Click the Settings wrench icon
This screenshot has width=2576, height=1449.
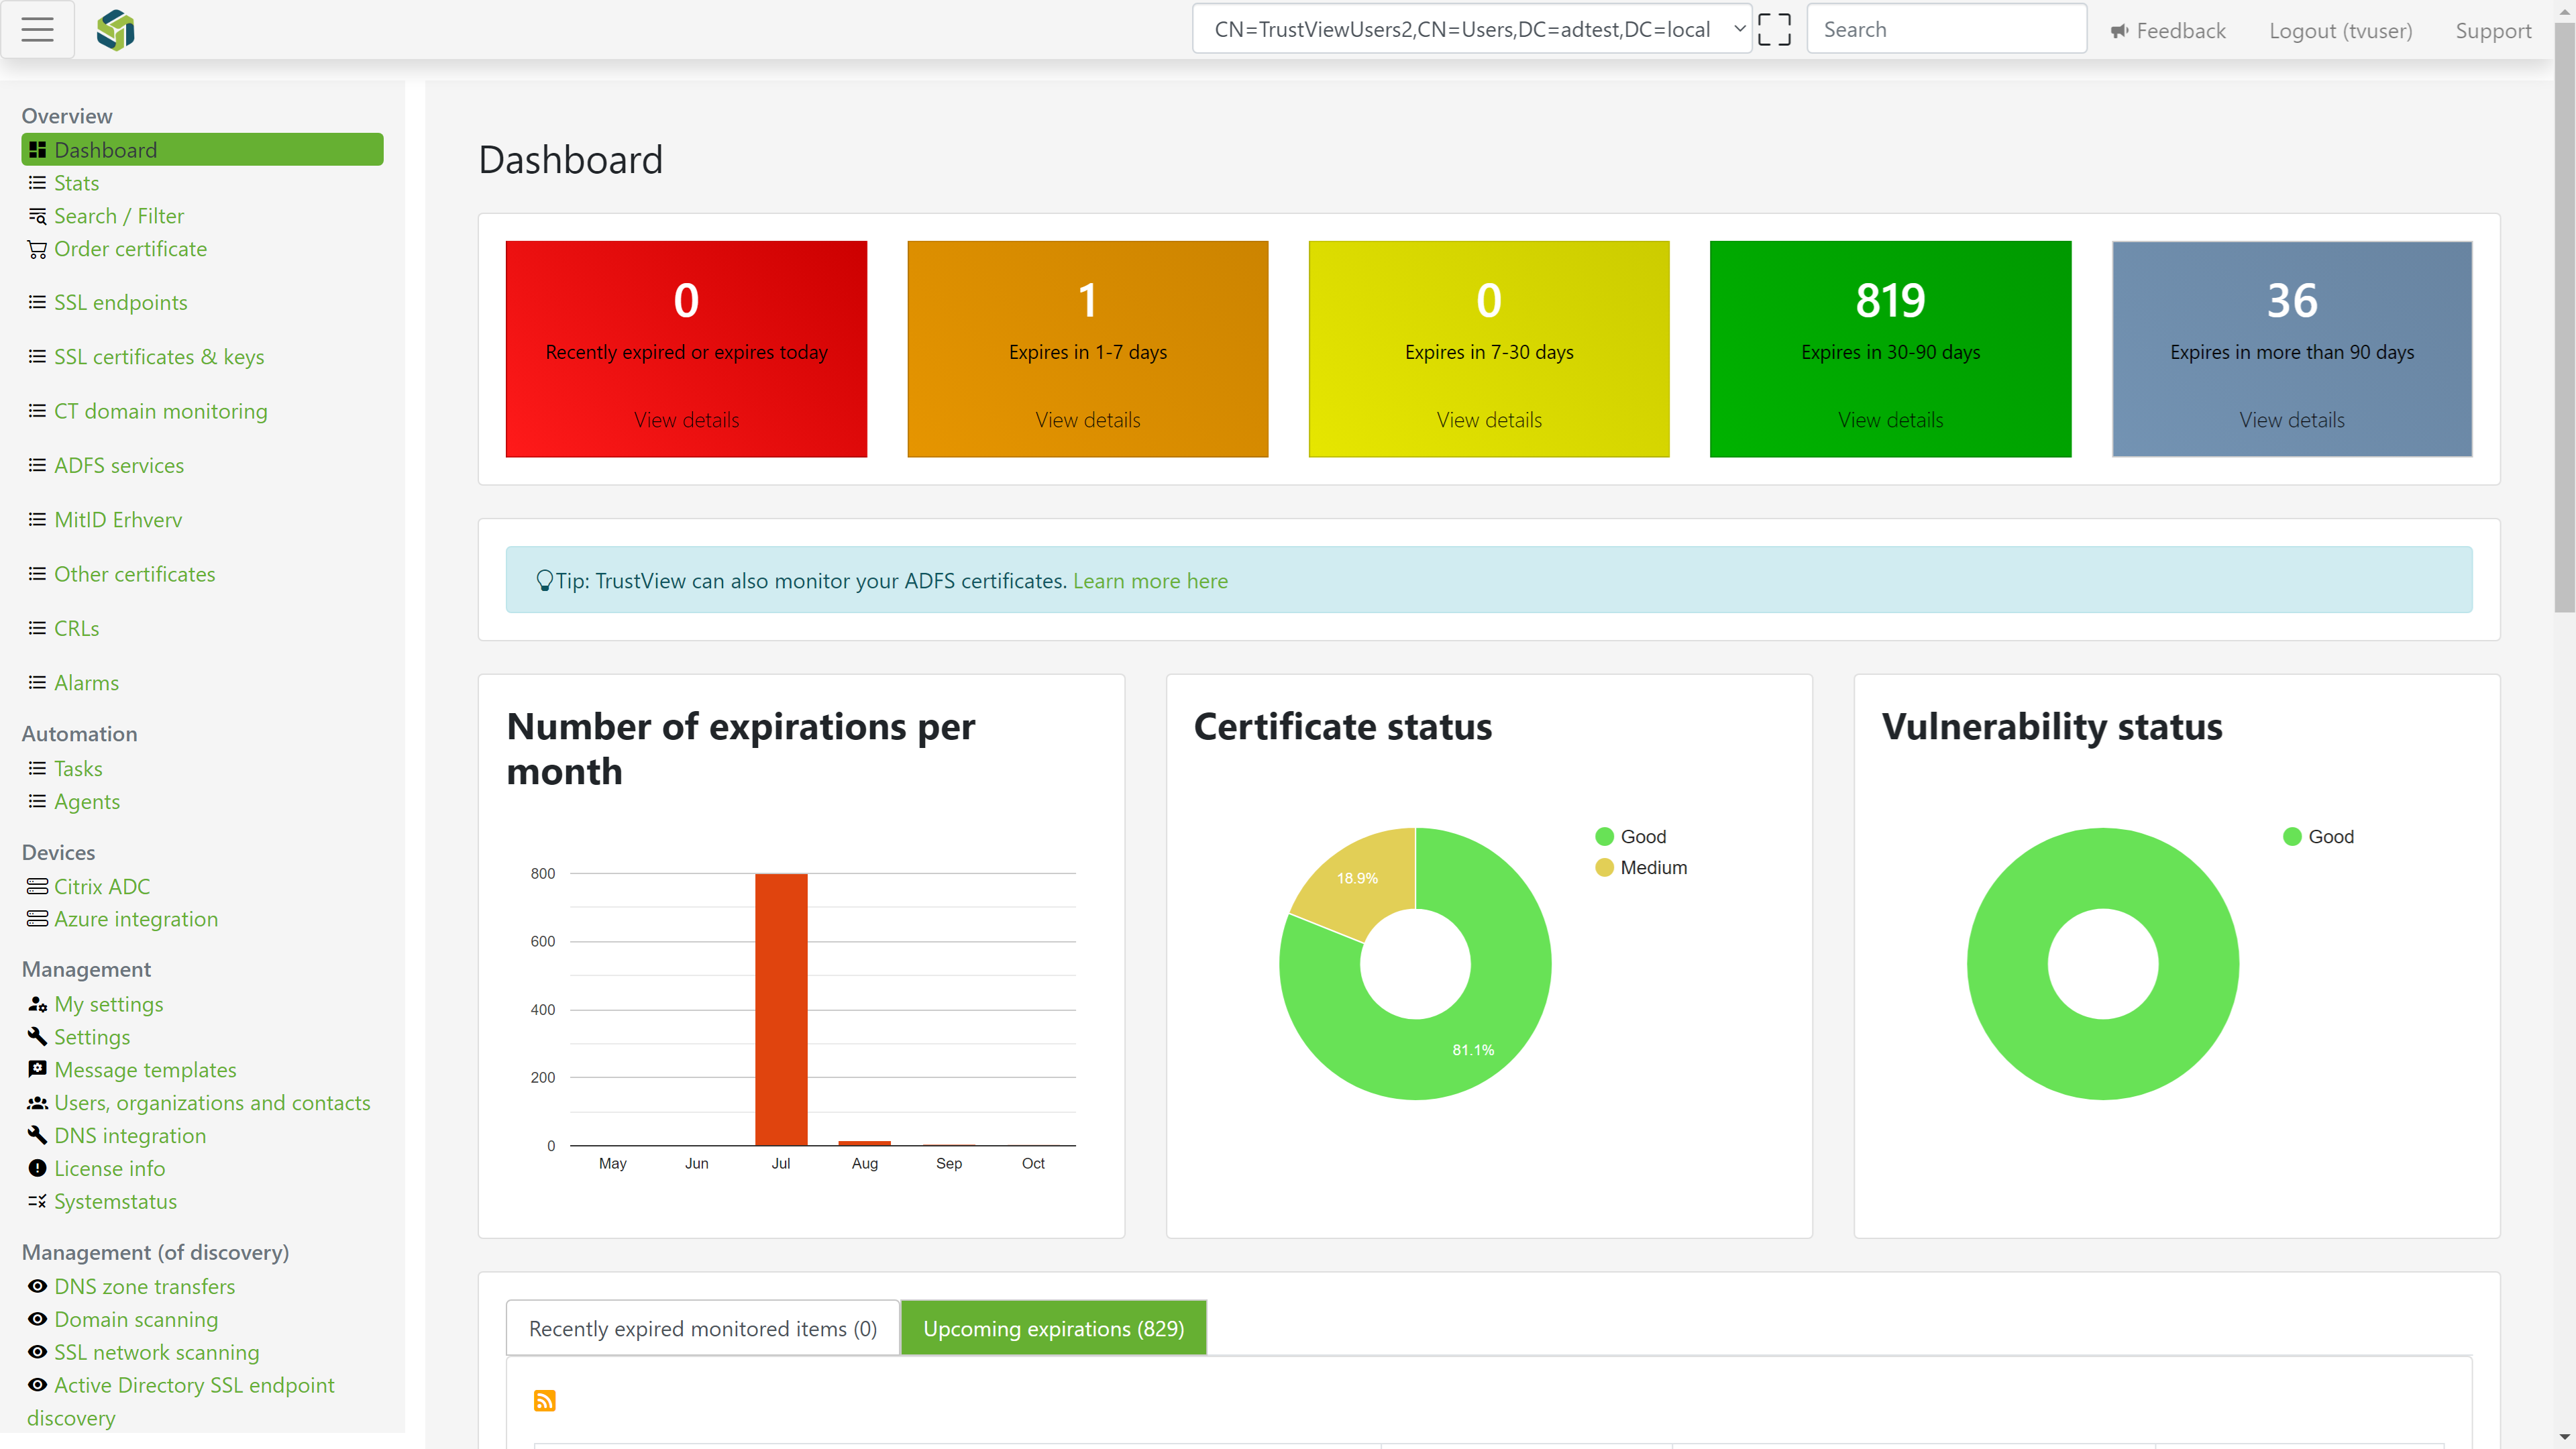(x=38, y=1037)
